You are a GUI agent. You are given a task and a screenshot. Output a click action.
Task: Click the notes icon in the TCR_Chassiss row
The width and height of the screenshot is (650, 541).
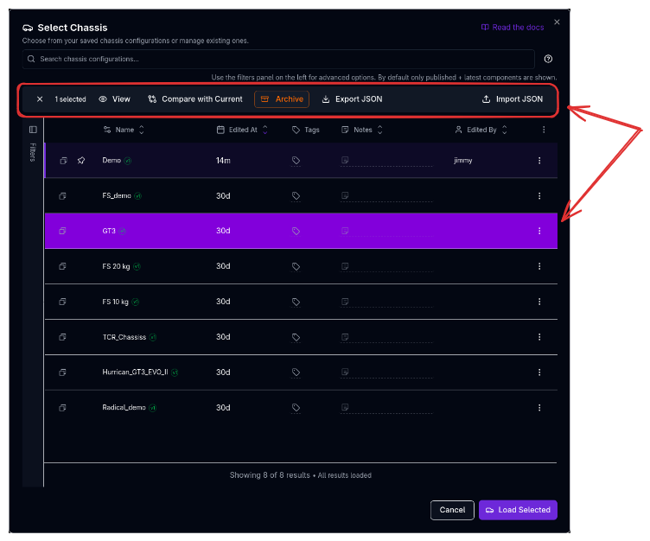(x=345, y=337)
